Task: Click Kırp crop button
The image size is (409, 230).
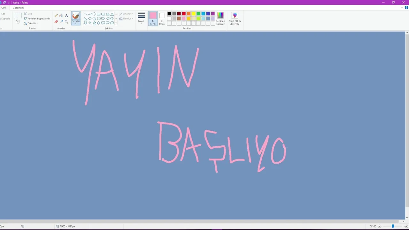Action: point(28,14)
